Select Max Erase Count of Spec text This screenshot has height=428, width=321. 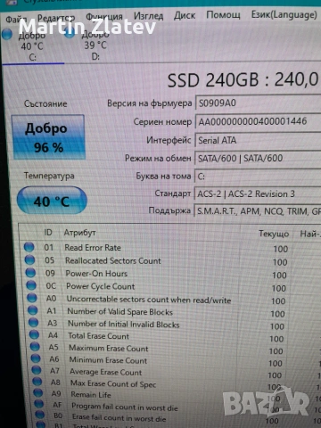[x=113, y=383]
